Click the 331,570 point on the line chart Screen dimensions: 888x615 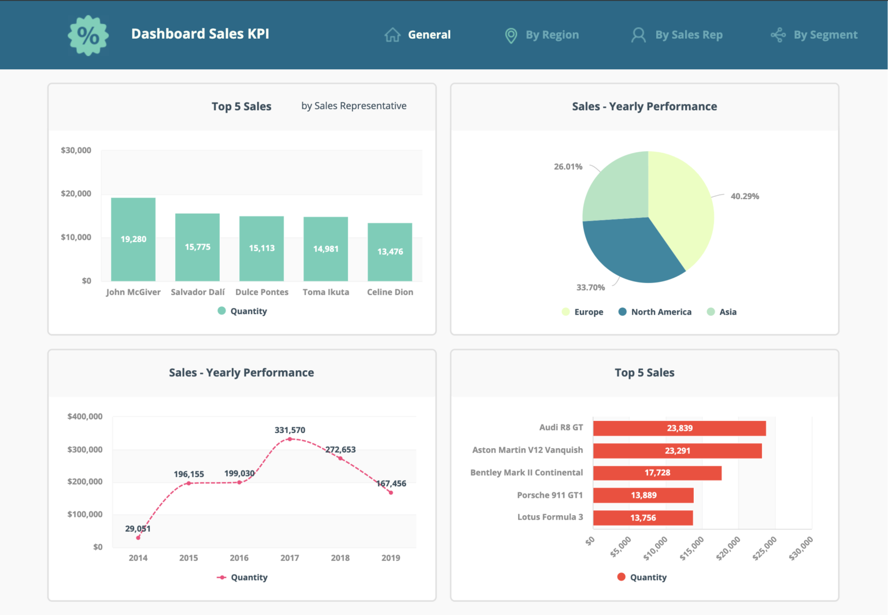[290, 439]
